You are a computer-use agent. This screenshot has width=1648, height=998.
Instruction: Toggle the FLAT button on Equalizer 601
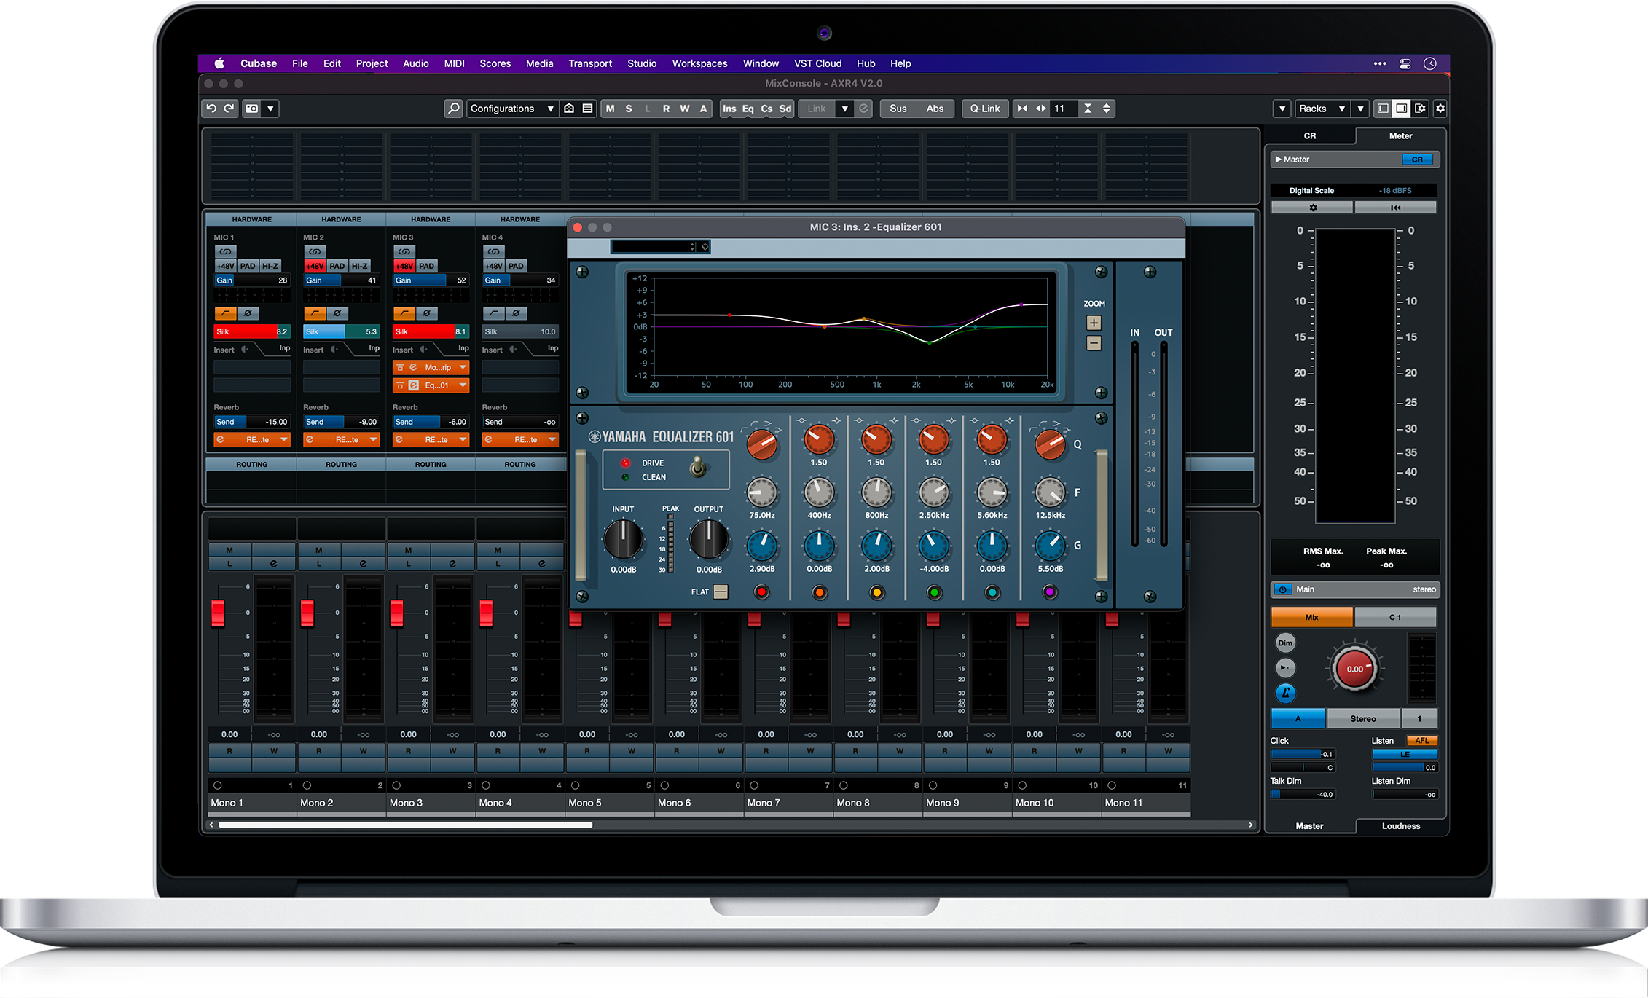coord(721,592)
